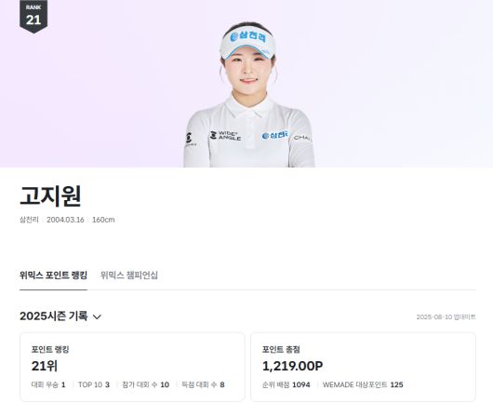Click the 대회 우승 1 stat
Viewport: 493px width, 417px height.
click(48, 384)
